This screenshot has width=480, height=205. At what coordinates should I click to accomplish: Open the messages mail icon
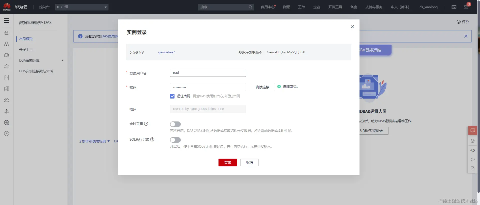pos(466,7)
